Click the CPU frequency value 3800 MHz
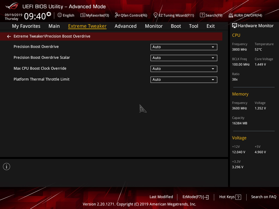This screenshot has height=209, width=279. pyautogui.click(x=239, y=50)
